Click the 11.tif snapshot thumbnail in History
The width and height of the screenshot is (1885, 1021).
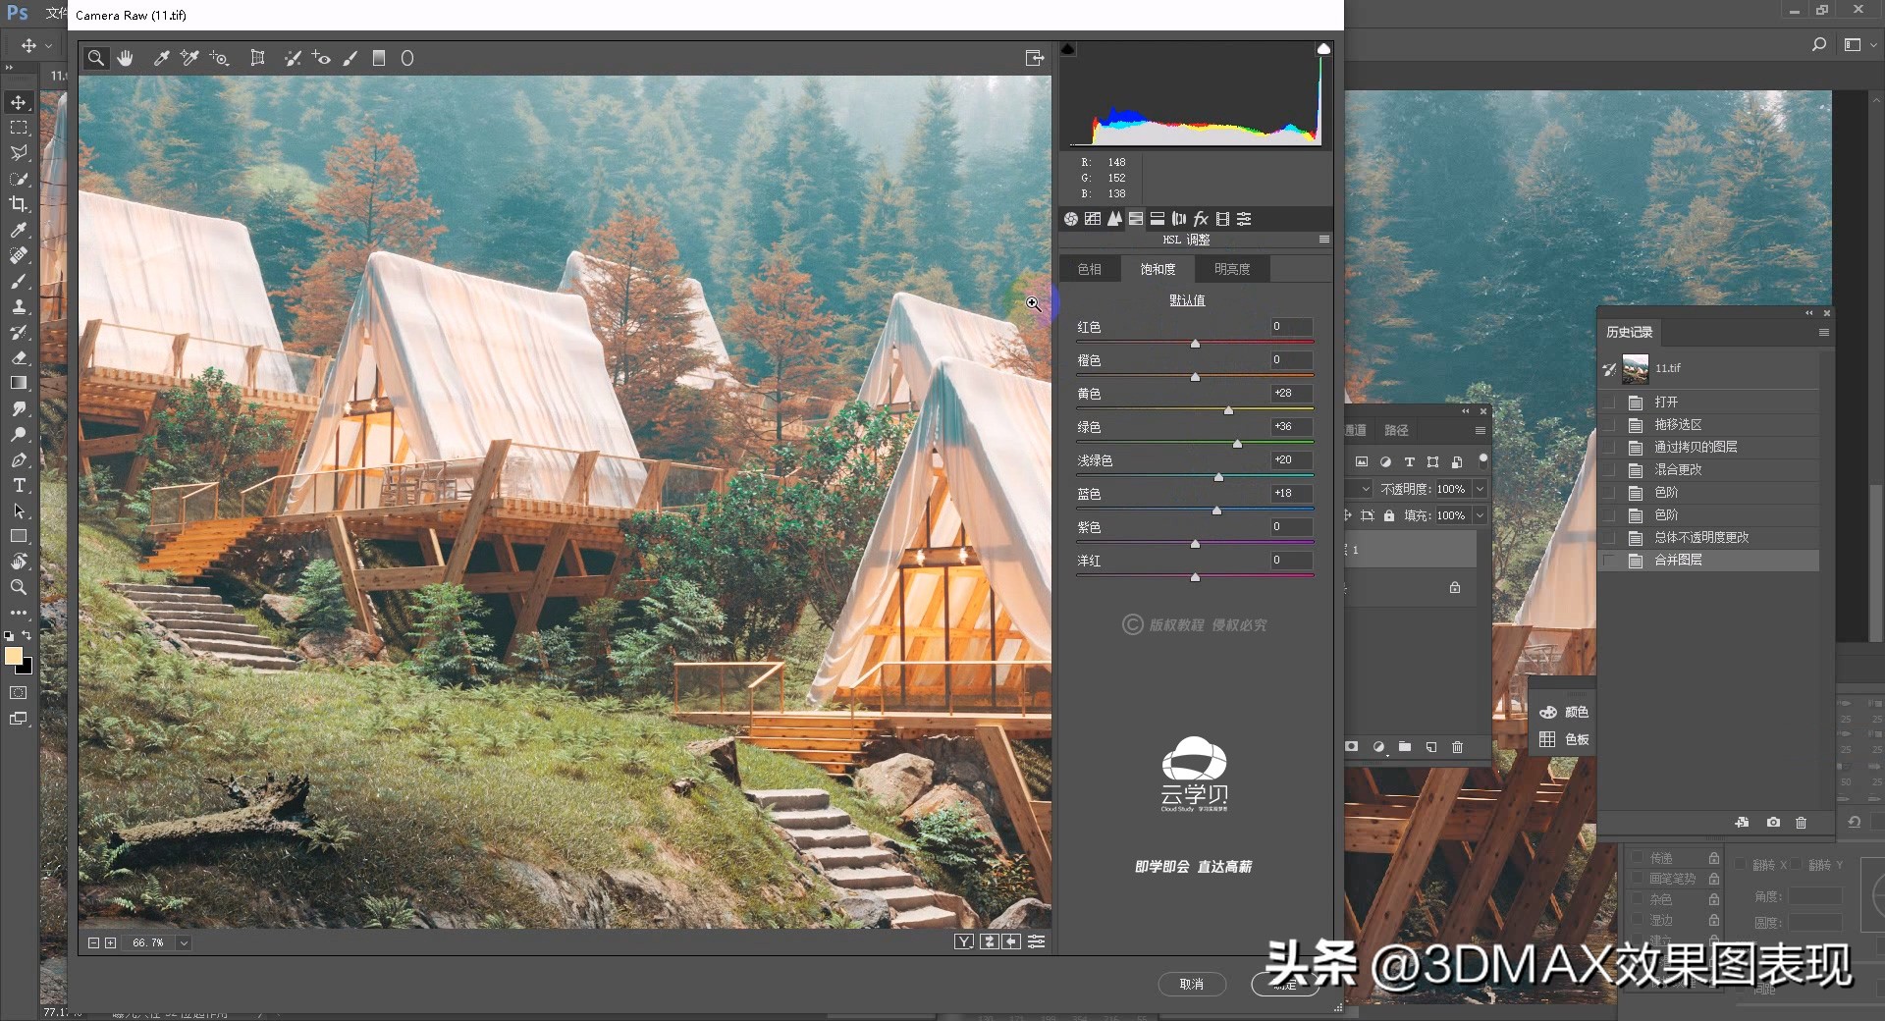click(x=1635, y=368)
